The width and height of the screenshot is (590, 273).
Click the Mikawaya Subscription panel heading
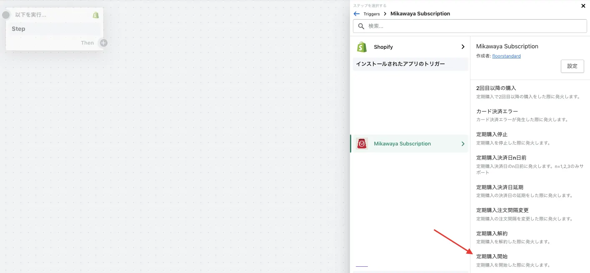[507, 46]
